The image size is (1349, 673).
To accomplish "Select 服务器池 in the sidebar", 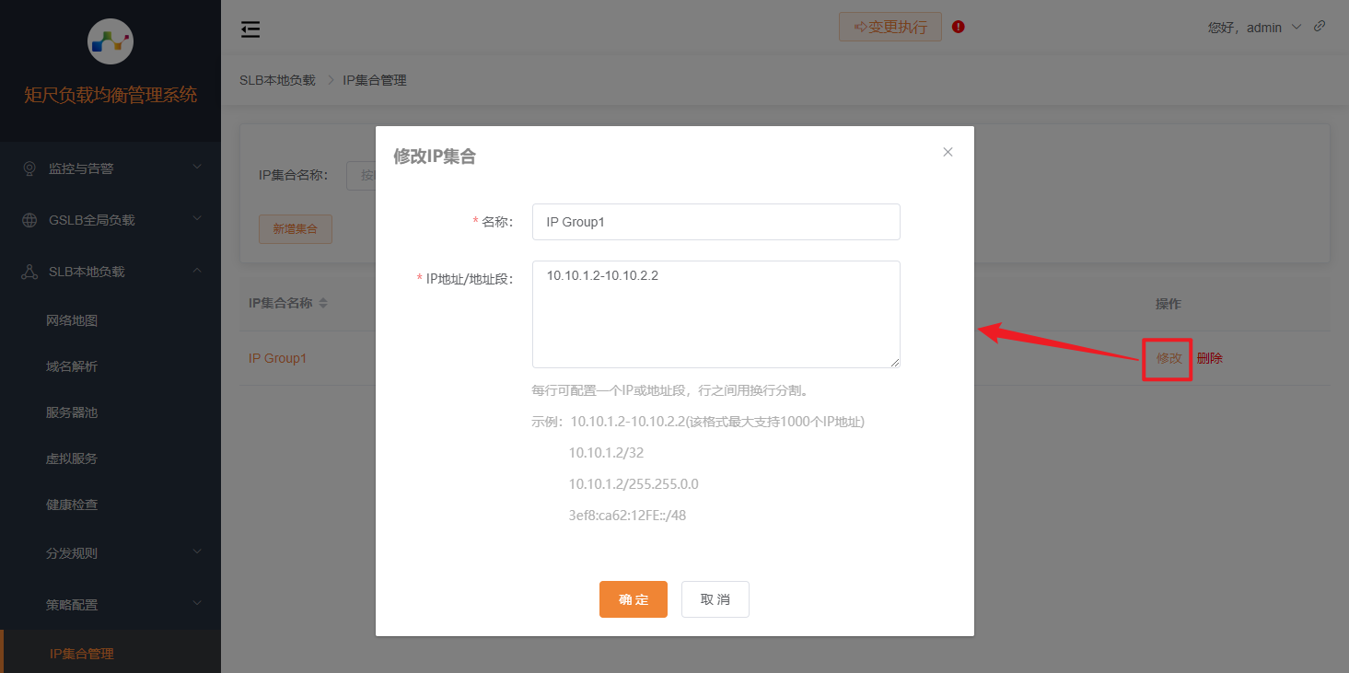I will [x=70, y=412].
